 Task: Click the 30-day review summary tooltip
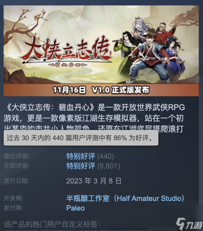[x=81, y=138]
